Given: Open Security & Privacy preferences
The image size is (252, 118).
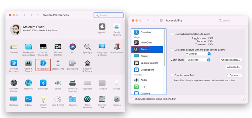Looking at the screenshot, I should [x=87, y=63].
